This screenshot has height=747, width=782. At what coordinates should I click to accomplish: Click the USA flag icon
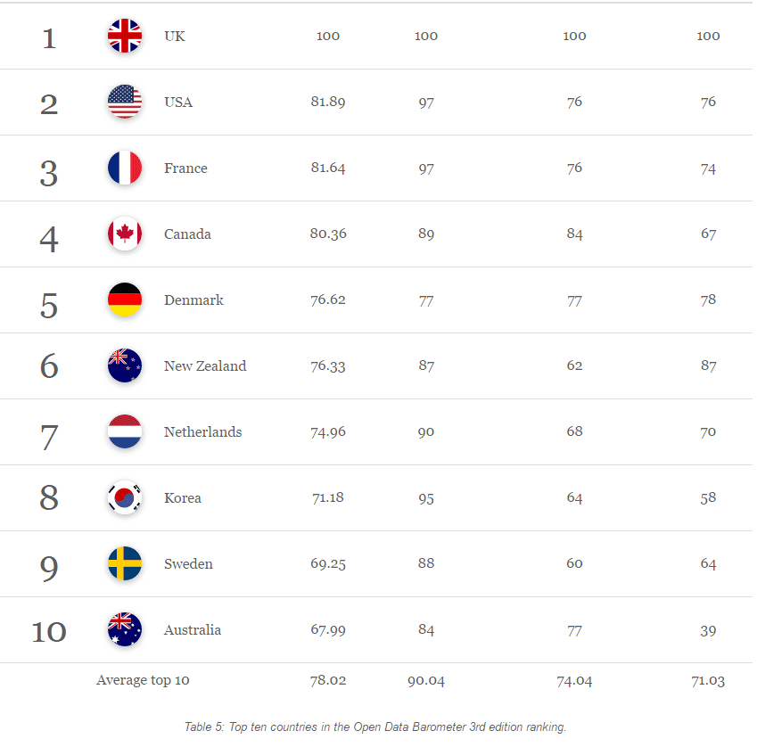(125, 103)
